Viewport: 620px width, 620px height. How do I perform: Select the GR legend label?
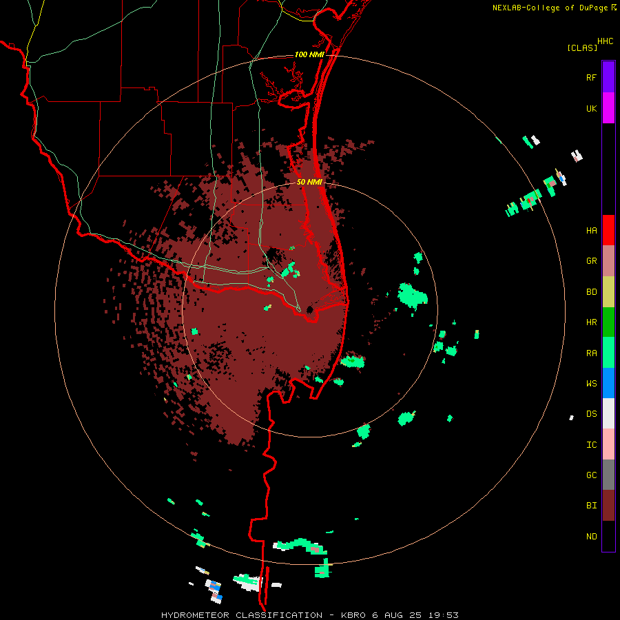click(591, 261)
